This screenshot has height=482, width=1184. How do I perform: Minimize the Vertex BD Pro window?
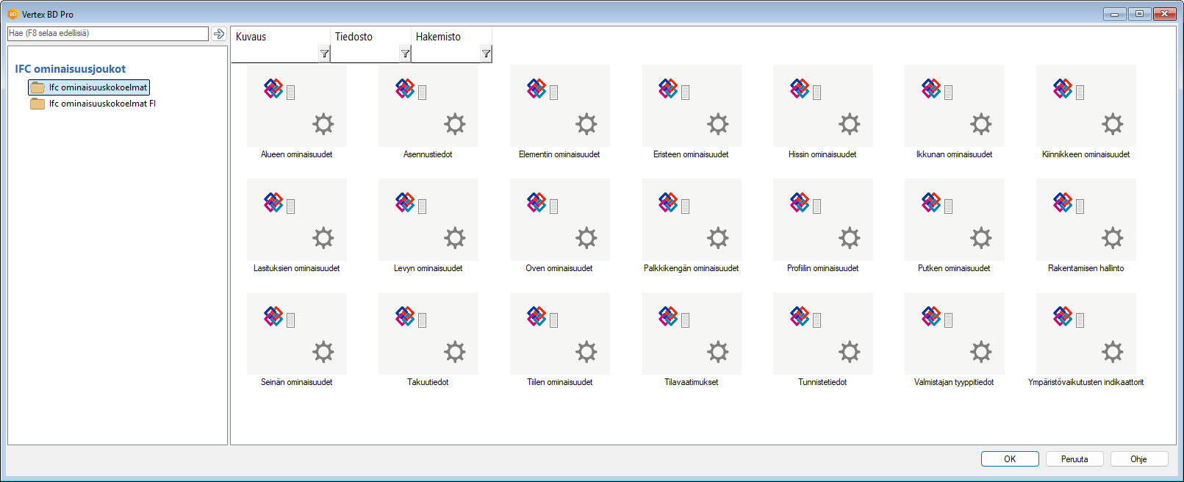1115,13
